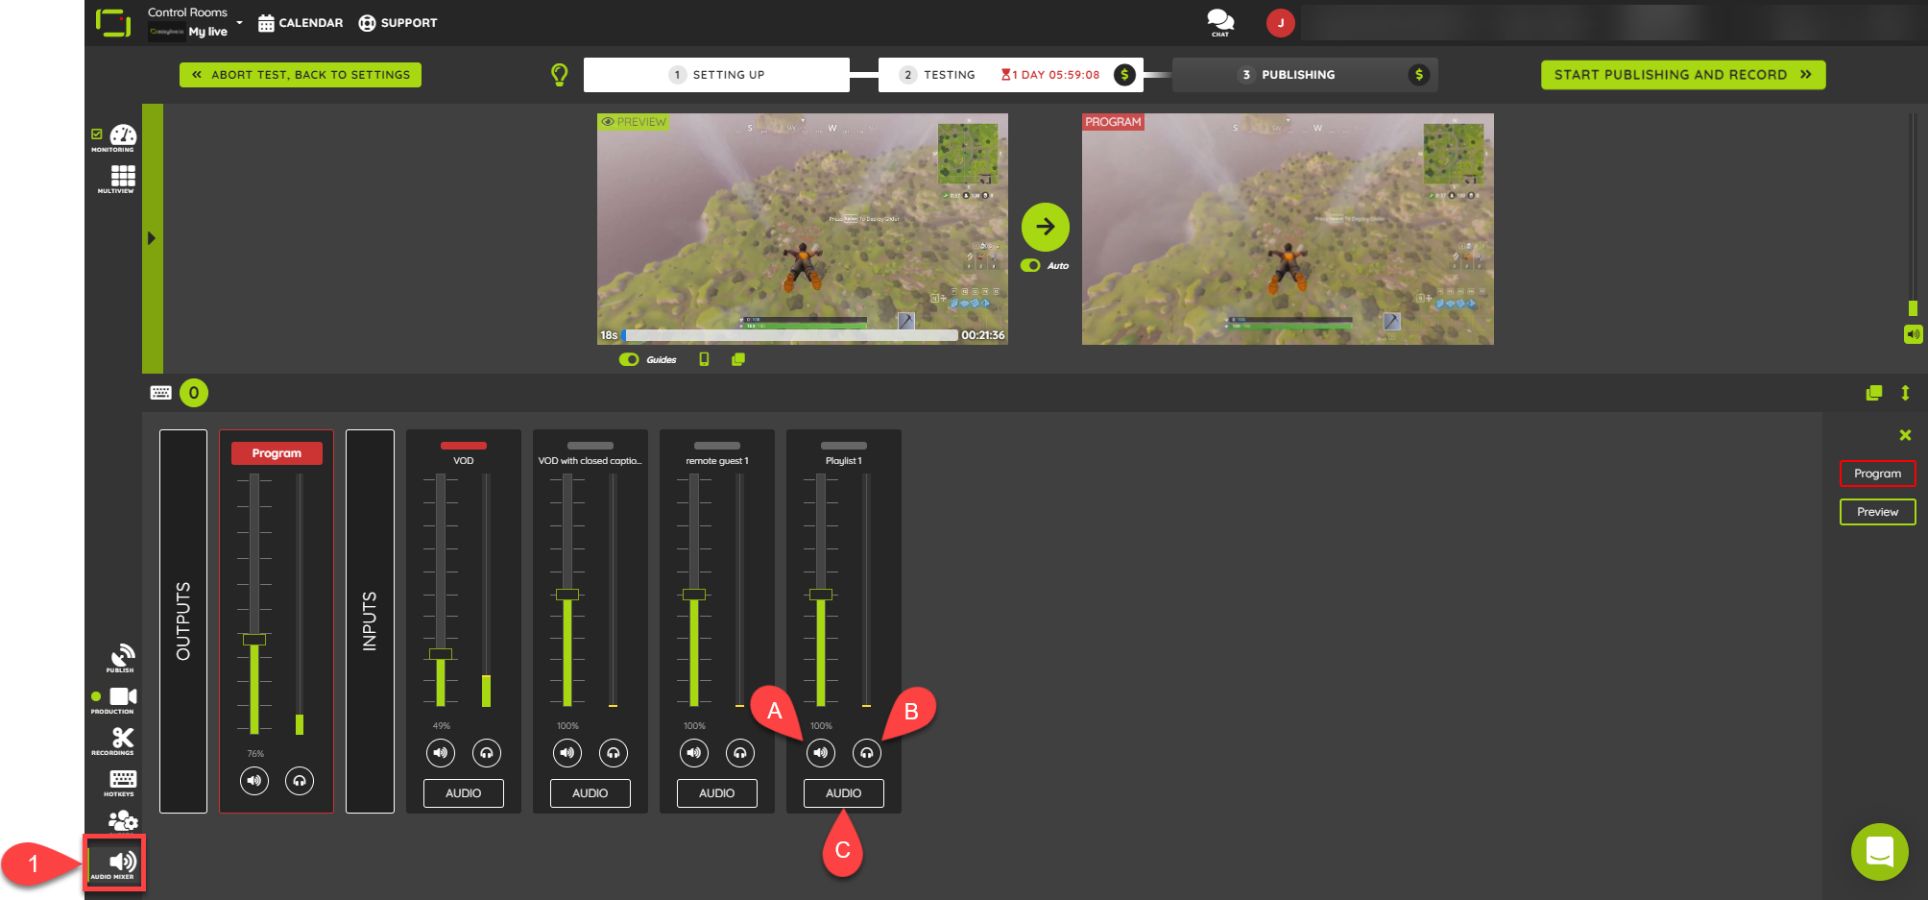Open the Monitoring gauge icon
Screen dimensions: 1928x900
[x=123, y=135]
